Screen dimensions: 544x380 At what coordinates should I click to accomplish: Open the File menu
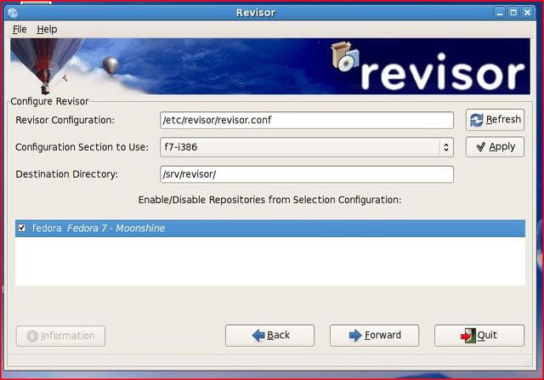20,30
